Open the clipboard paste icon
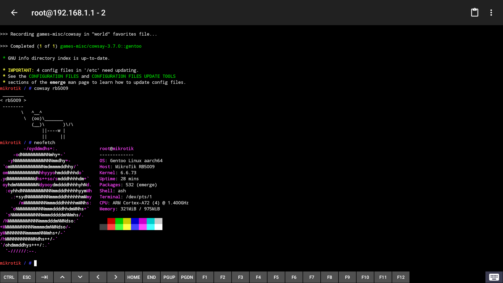The image size is (503, 283). point(474,13)
